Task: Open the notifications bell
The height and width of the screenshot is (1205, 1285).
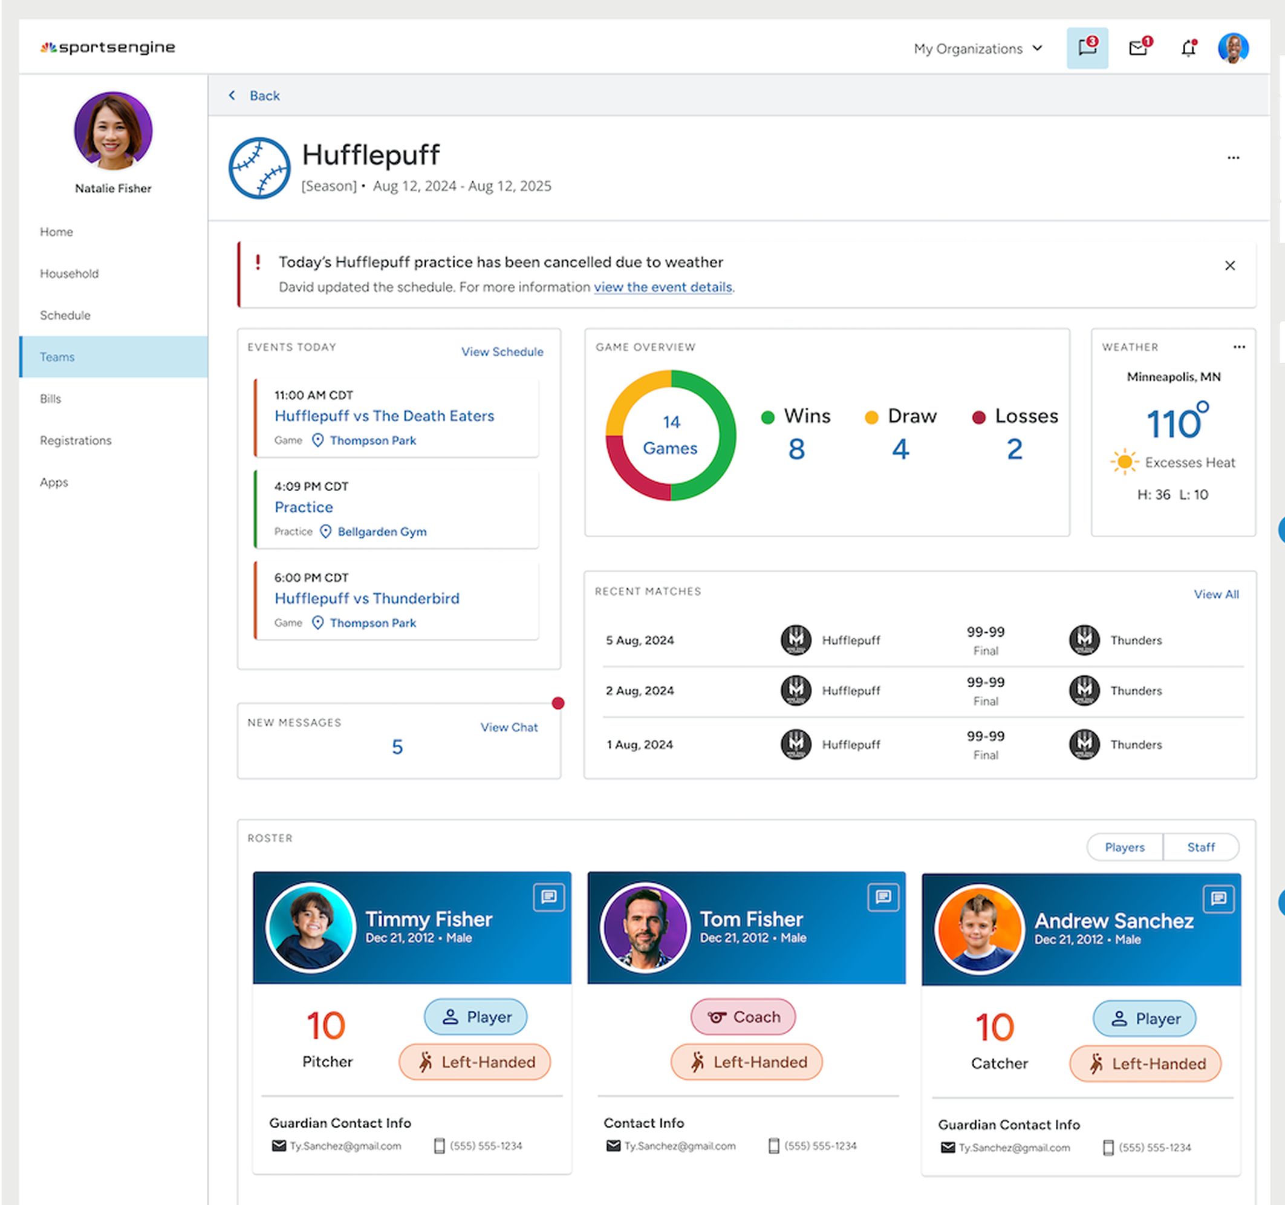Action: [x=1188, y=48]
